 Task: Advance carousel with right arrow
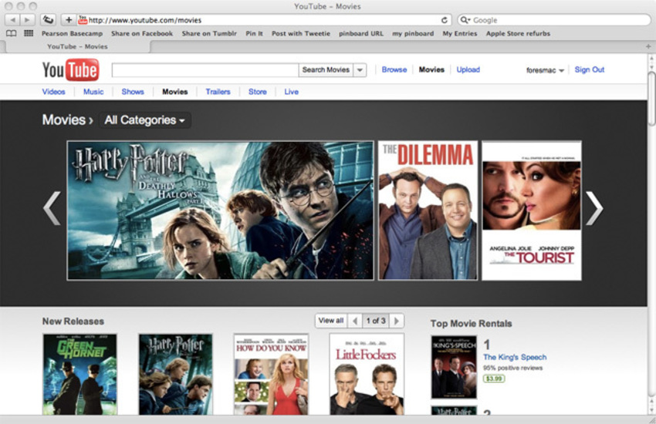click(593, 208)
